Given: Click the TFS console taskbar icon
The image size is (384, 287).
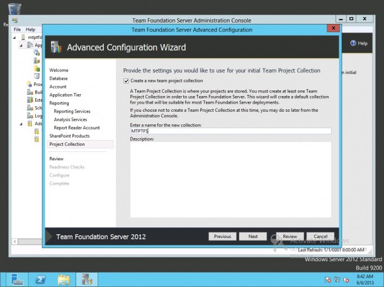Looking at the screenshot, I should [87, 279].
